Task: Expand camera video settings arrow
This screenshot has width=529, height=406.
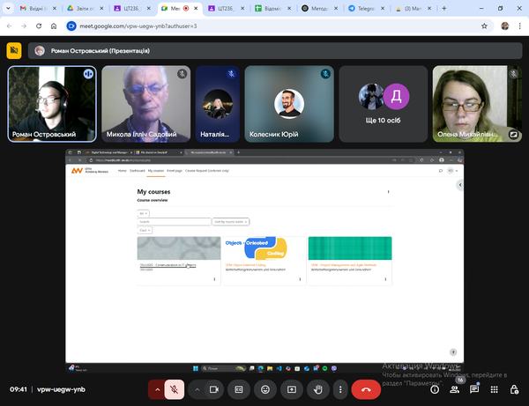Action: (197, 388)
